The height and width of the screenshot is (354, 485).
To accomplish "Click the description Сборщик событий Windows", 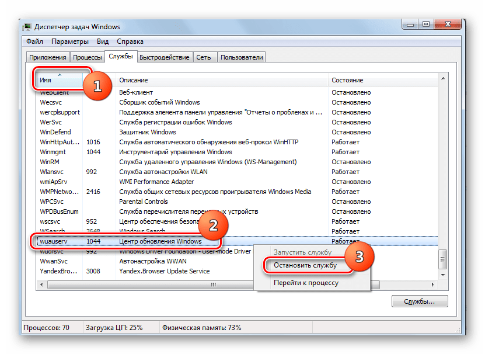I will (x=159, y=102).
